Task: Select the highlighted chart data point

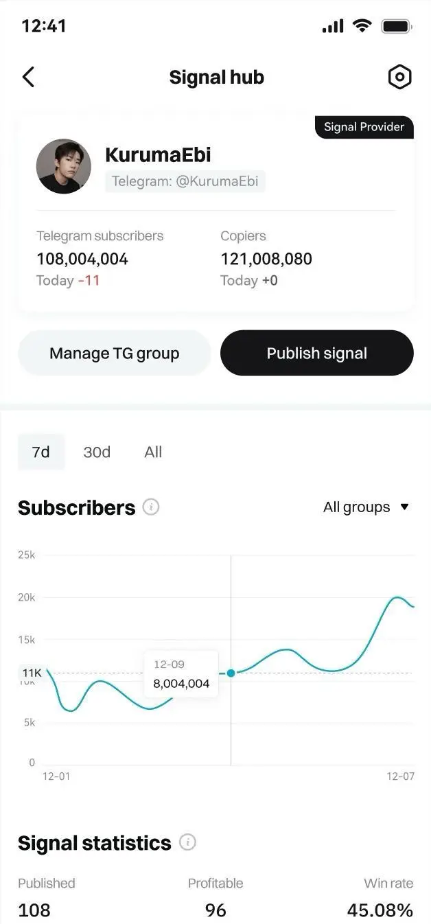Action: (x=231, y=673)
